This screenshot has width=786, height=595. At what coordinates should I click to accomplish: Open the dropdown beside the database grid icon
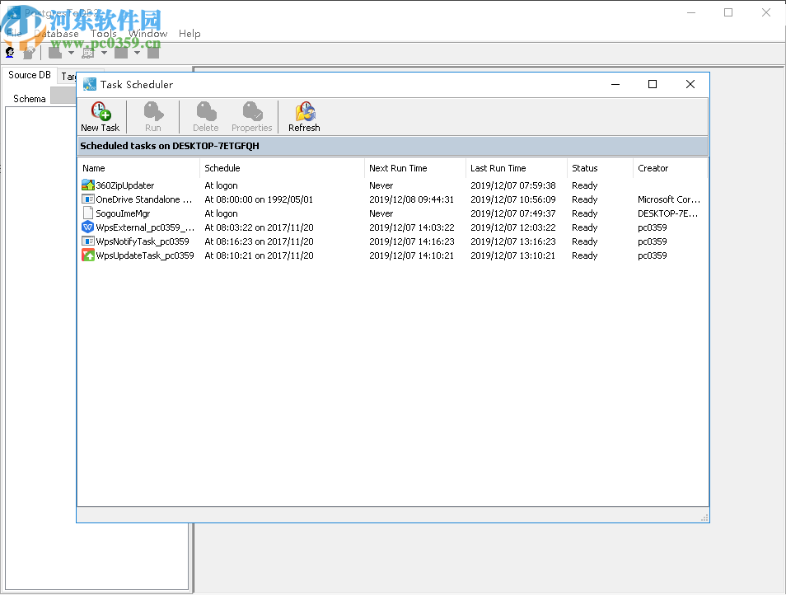104,52
